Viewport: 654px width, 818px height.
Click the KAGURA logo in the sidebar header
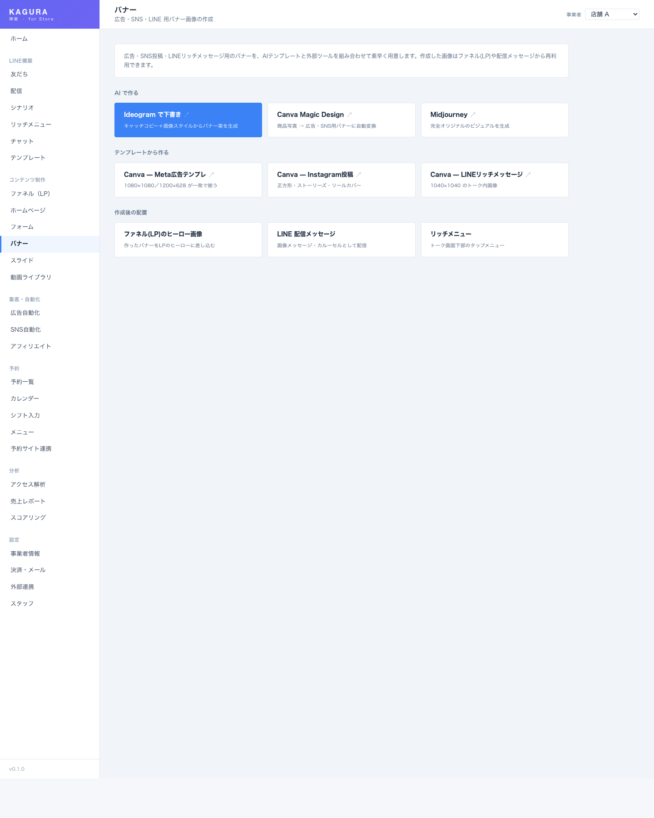point(28,12)
